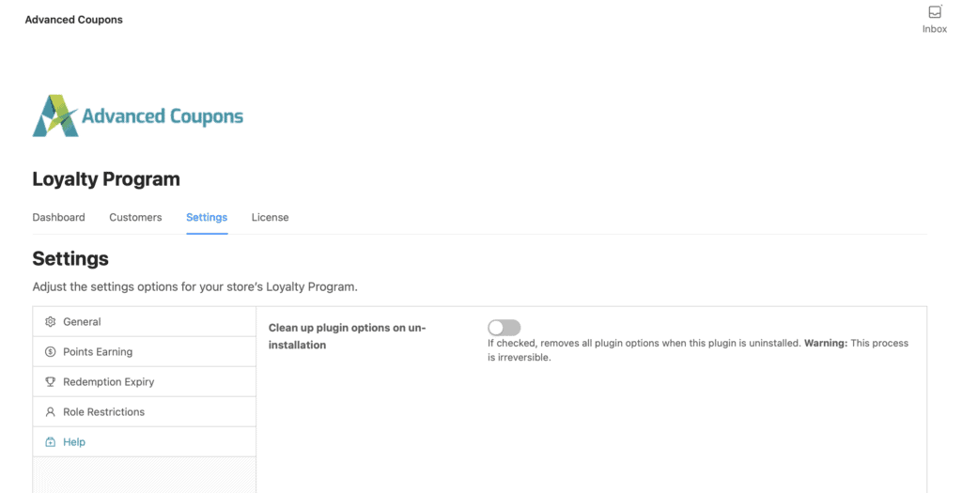The width and height of the screenshot is (962, 493).
Task: Click the person icon for Role Restrictions
Action: pos(51,412)
